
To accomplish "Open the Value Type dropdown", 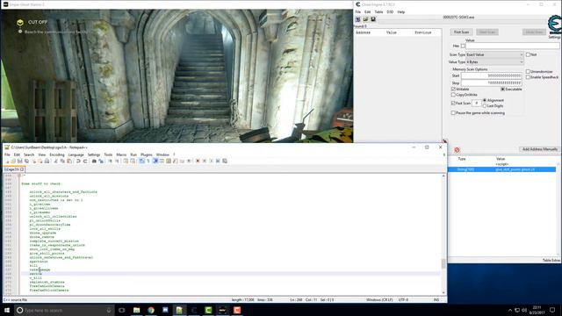I will 494,62.
